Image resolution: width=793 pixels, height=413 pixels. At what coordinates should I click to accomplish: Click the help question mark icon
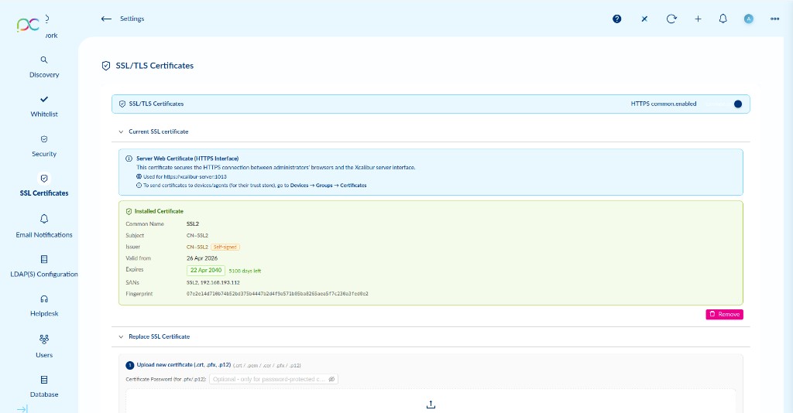617,19
